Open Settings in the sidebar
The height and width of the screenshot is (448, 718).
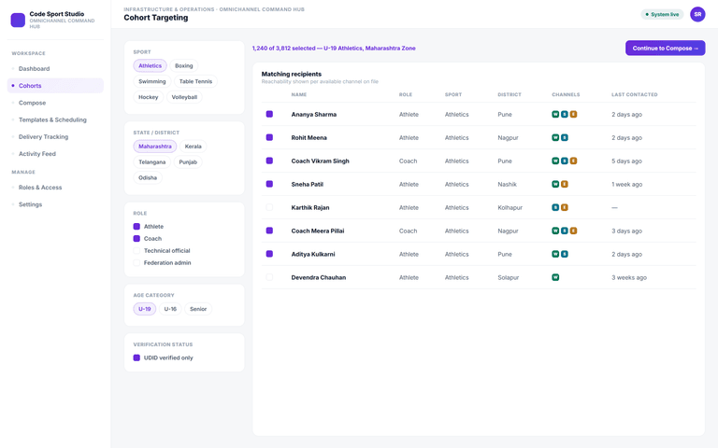coord(55,204)
